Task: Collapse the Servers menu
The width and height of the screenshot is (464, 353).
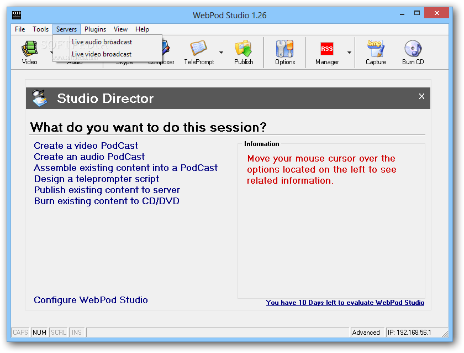Action: click(67, 29)
